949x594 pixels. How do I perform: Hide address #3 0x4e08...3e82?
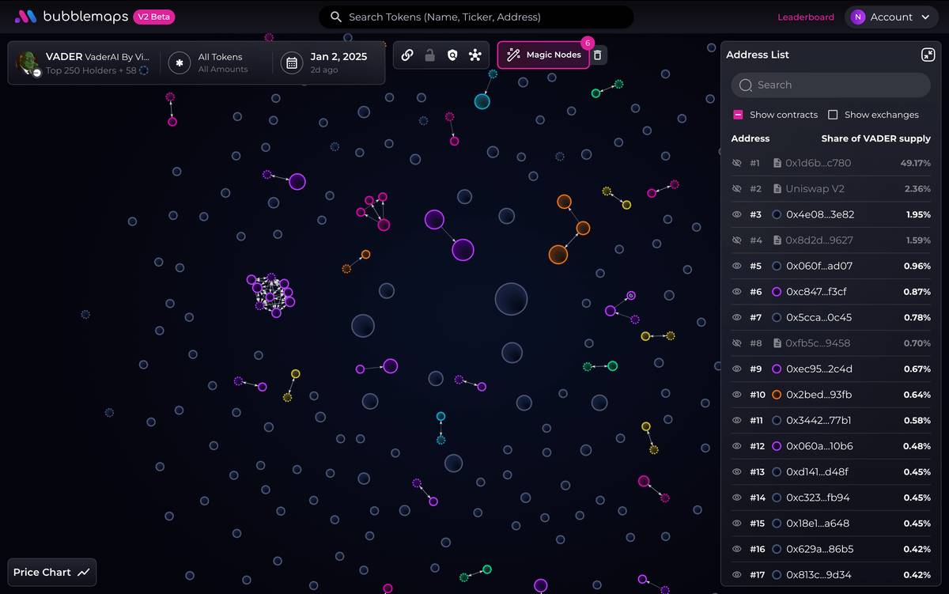[x=736, y=214]
